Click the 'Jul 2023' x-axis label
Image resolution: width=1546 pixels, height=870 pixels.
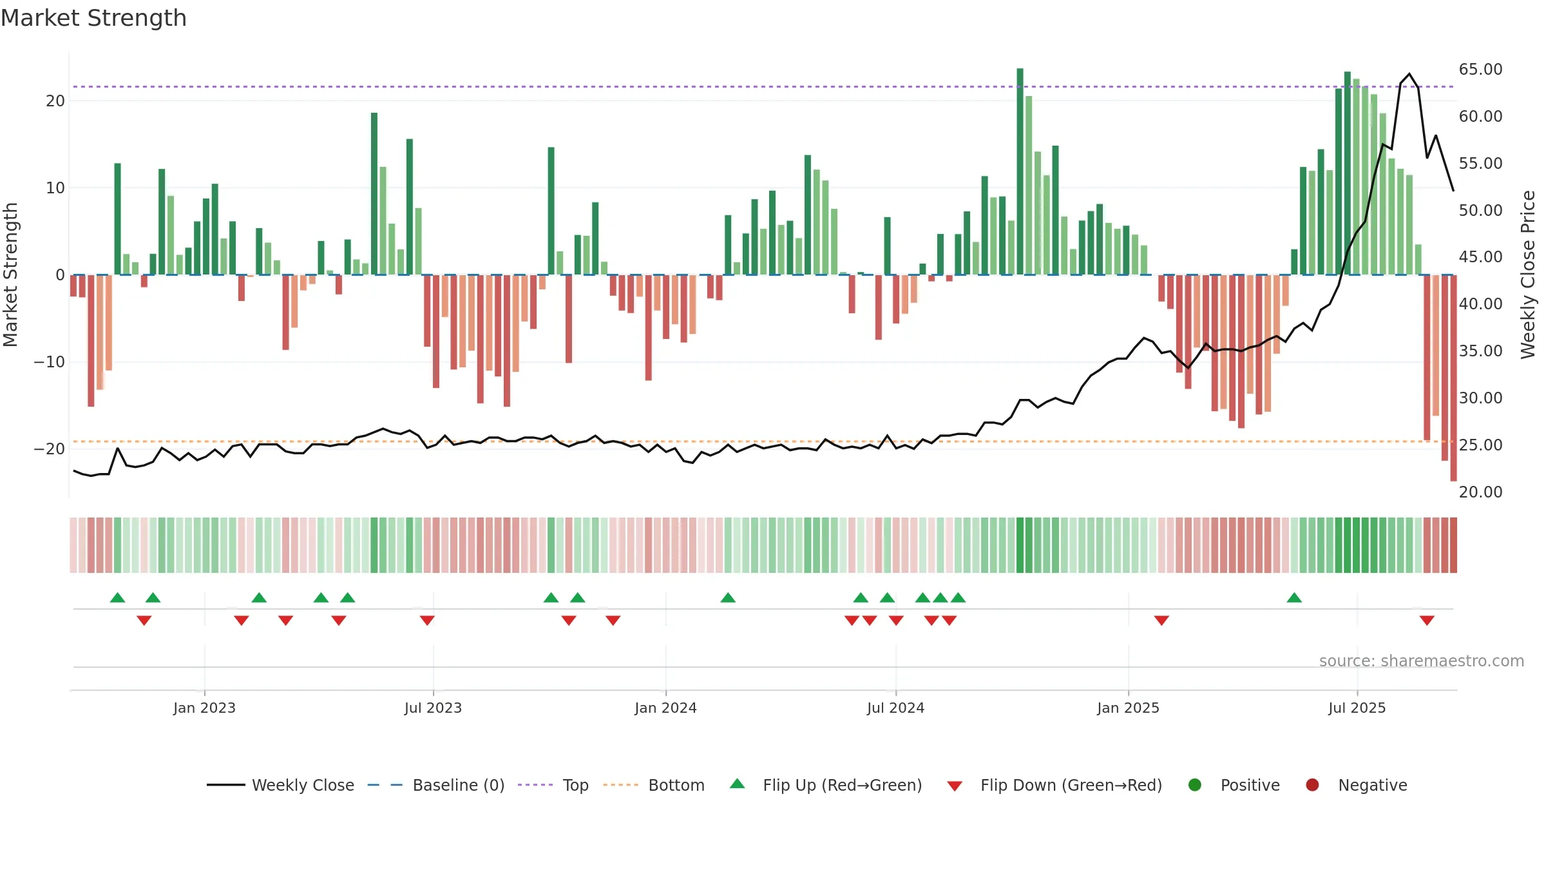tap(433, 708)
